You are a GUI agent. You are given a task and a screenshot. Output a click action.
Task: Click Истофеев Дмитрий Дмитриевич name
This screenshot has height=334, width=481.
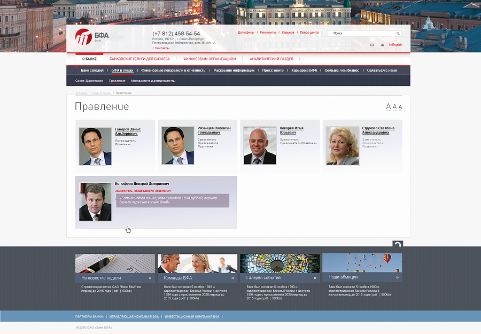pos(142,184)
